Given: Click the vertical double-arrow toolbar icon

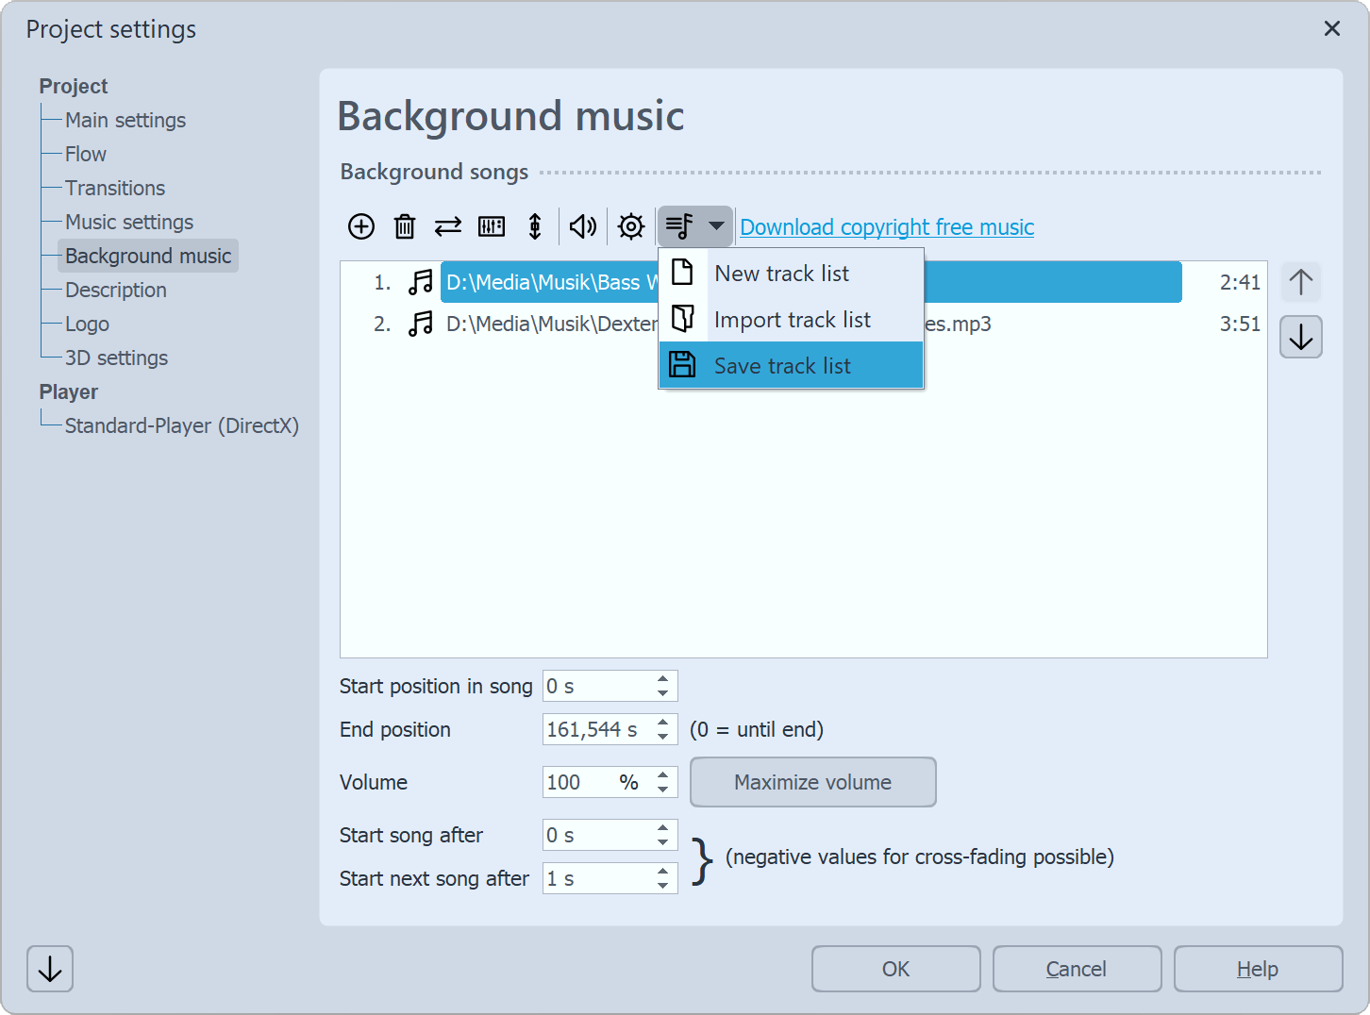Looking at the screenshot, I should [x=535, y=226].
